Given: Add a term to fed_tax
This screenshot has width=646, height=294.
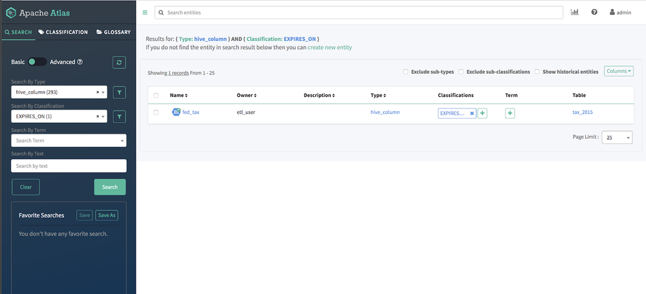Looking at the screenshot, I should pos(510,113).
